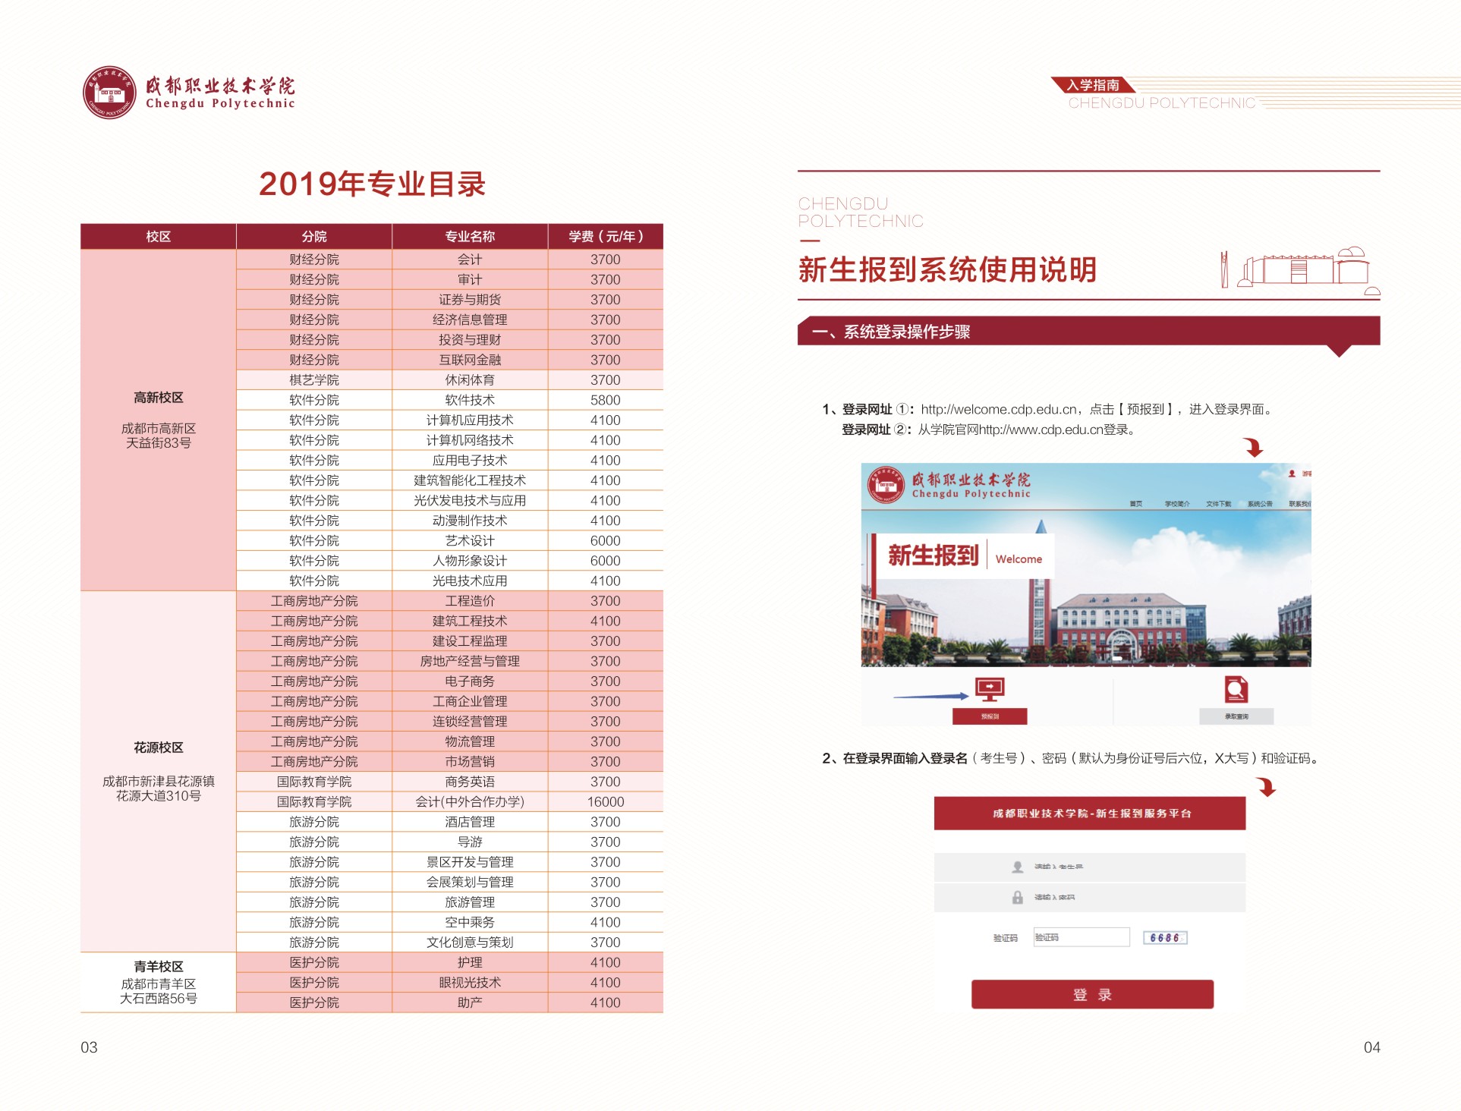Click the 软件技术 major cell

[x=470, y=400]
